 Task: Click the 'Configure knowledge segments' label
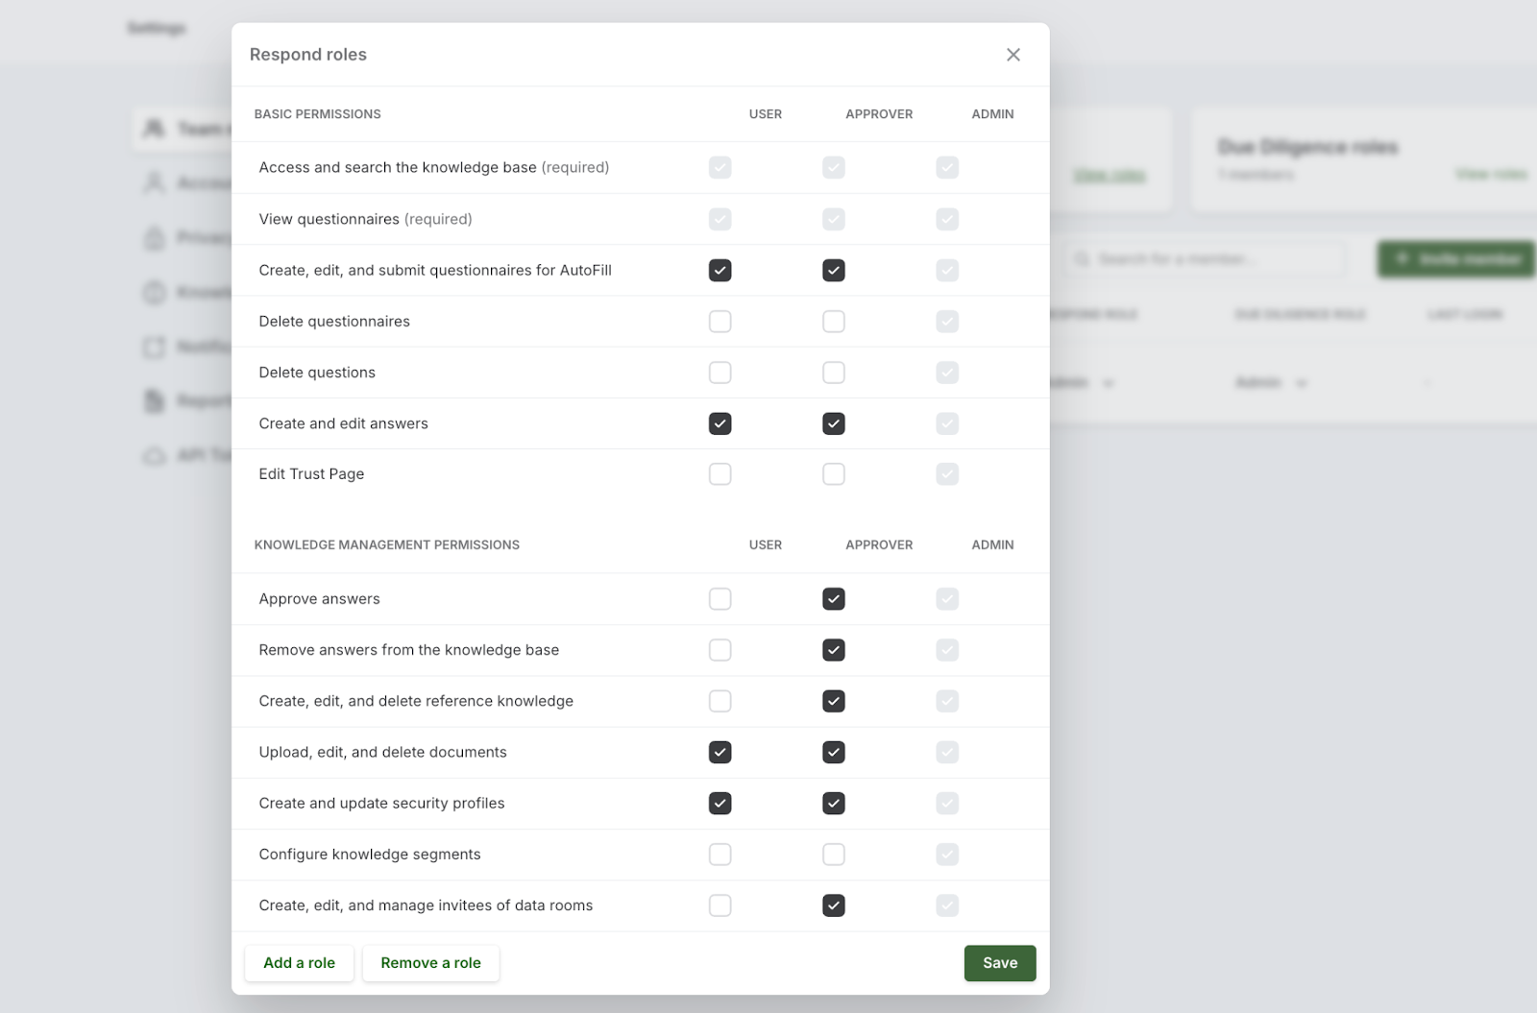pos(369,855)
